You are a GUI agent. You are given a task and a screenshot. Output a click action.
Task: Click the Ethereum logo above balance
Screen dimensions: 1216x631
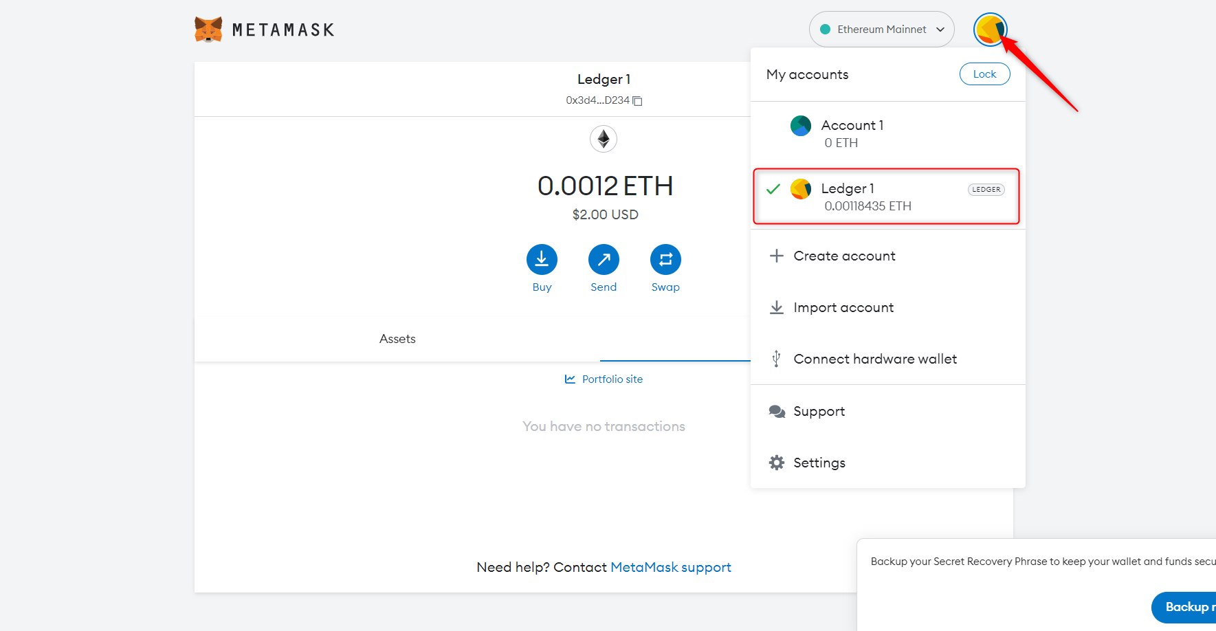604,140
